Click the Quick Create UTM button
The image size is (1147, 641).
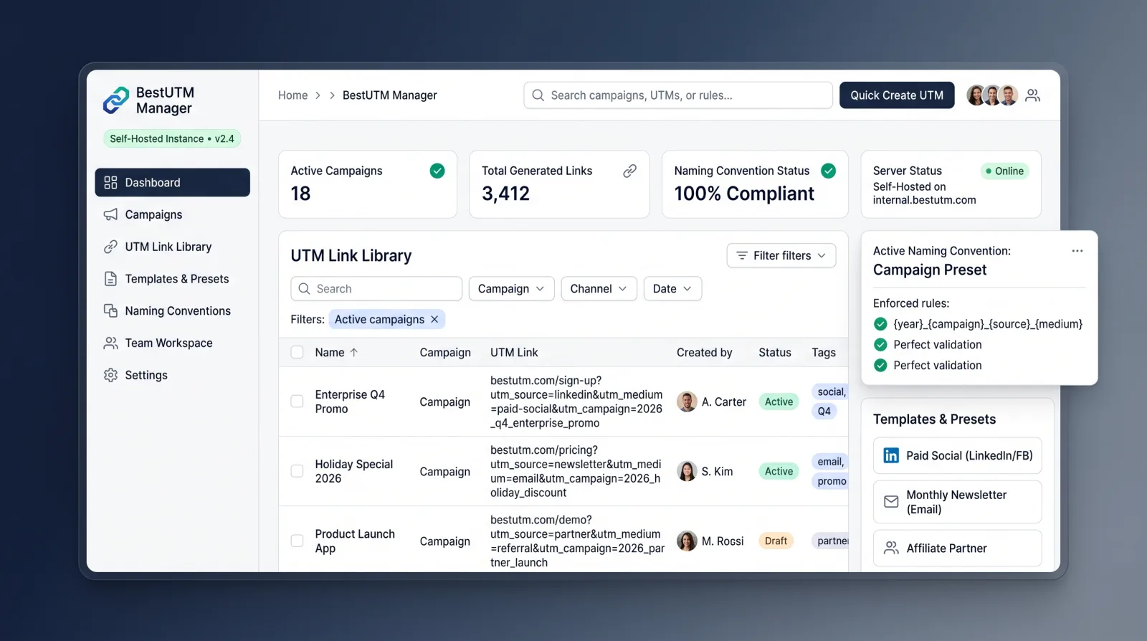897,95
